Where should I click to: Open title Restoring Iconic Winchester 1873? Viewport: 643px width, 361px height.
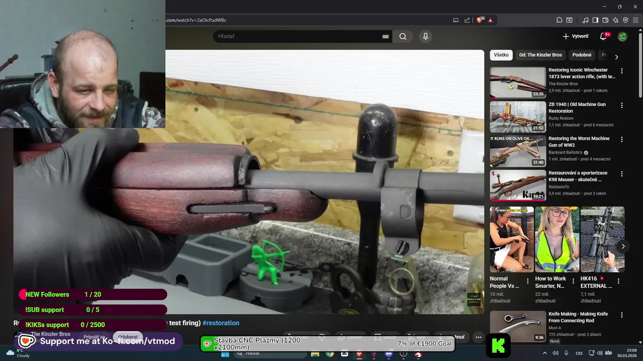582,73
